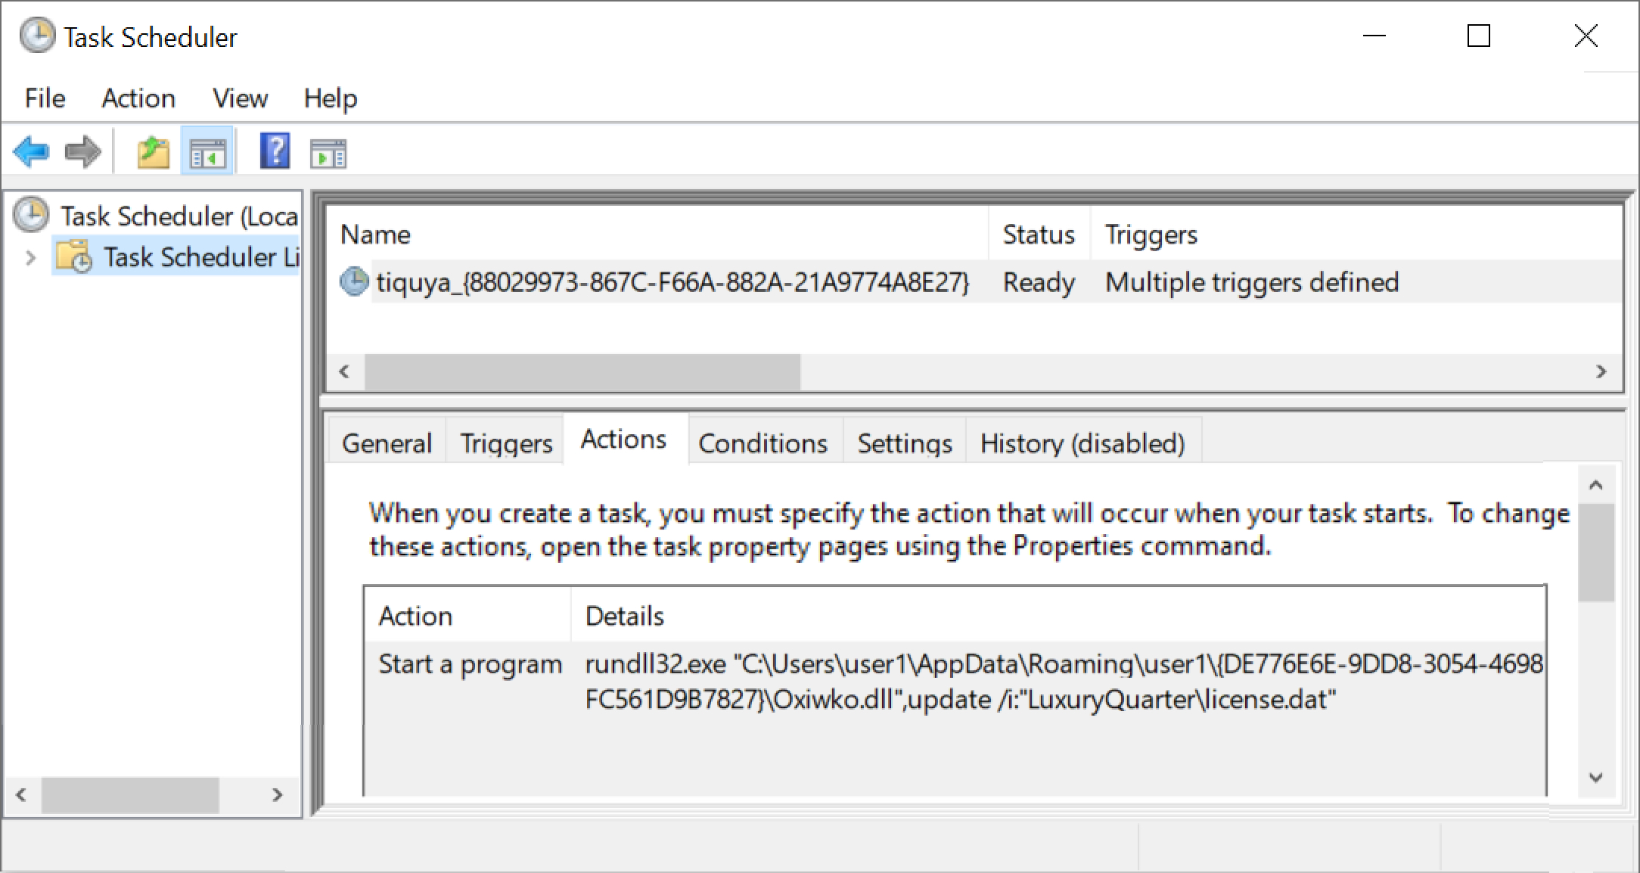Expand the Task Scheduler Library tree node
Screen dimensions: 1640x873
point(30,257)
